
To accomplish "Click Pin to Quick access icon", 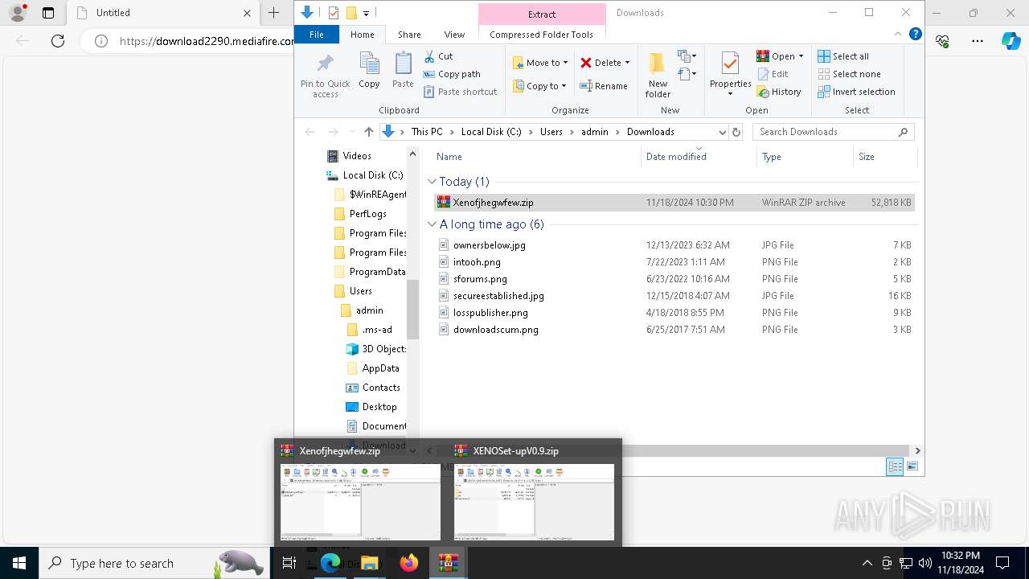I will pos(325,76).
